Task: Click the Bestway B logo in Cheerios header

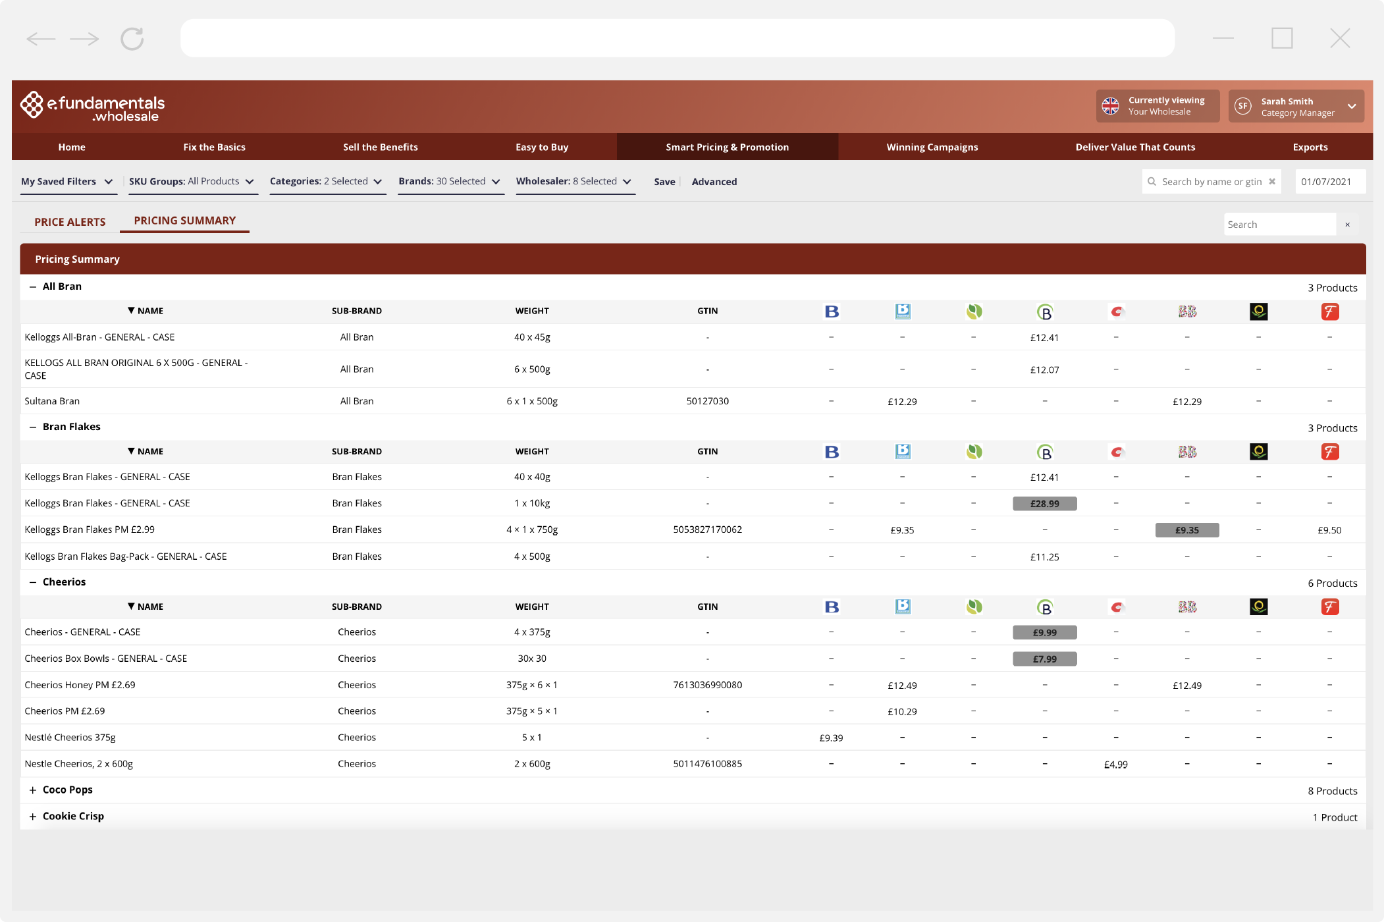Action: click(x=832, y=607)
